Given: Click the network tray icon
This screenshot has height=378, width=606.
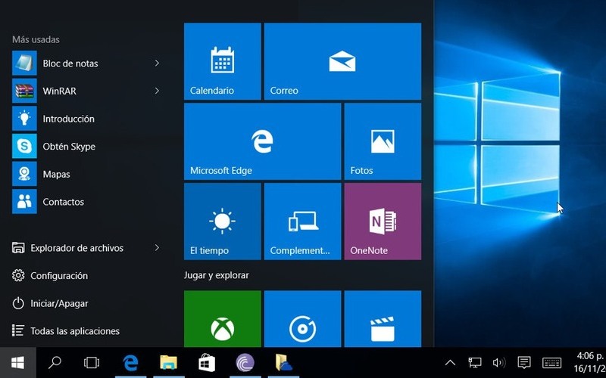Looking at the screenshot, I should (475, 363).
